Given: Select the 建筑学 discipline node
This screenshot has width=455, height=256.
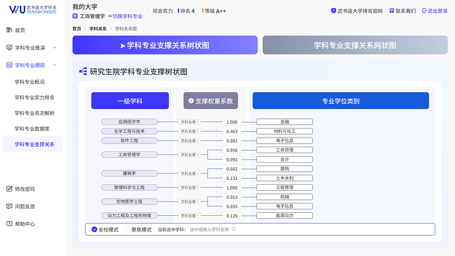Looking at the screenshot, I should click(129, 173).
